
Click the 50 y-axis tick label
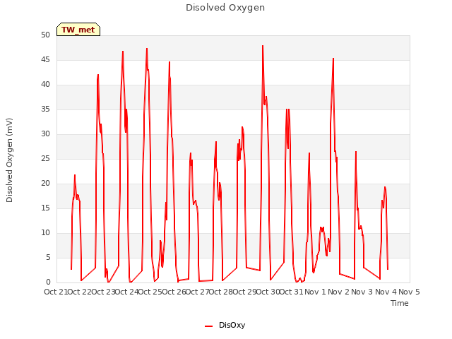point(45,35)
